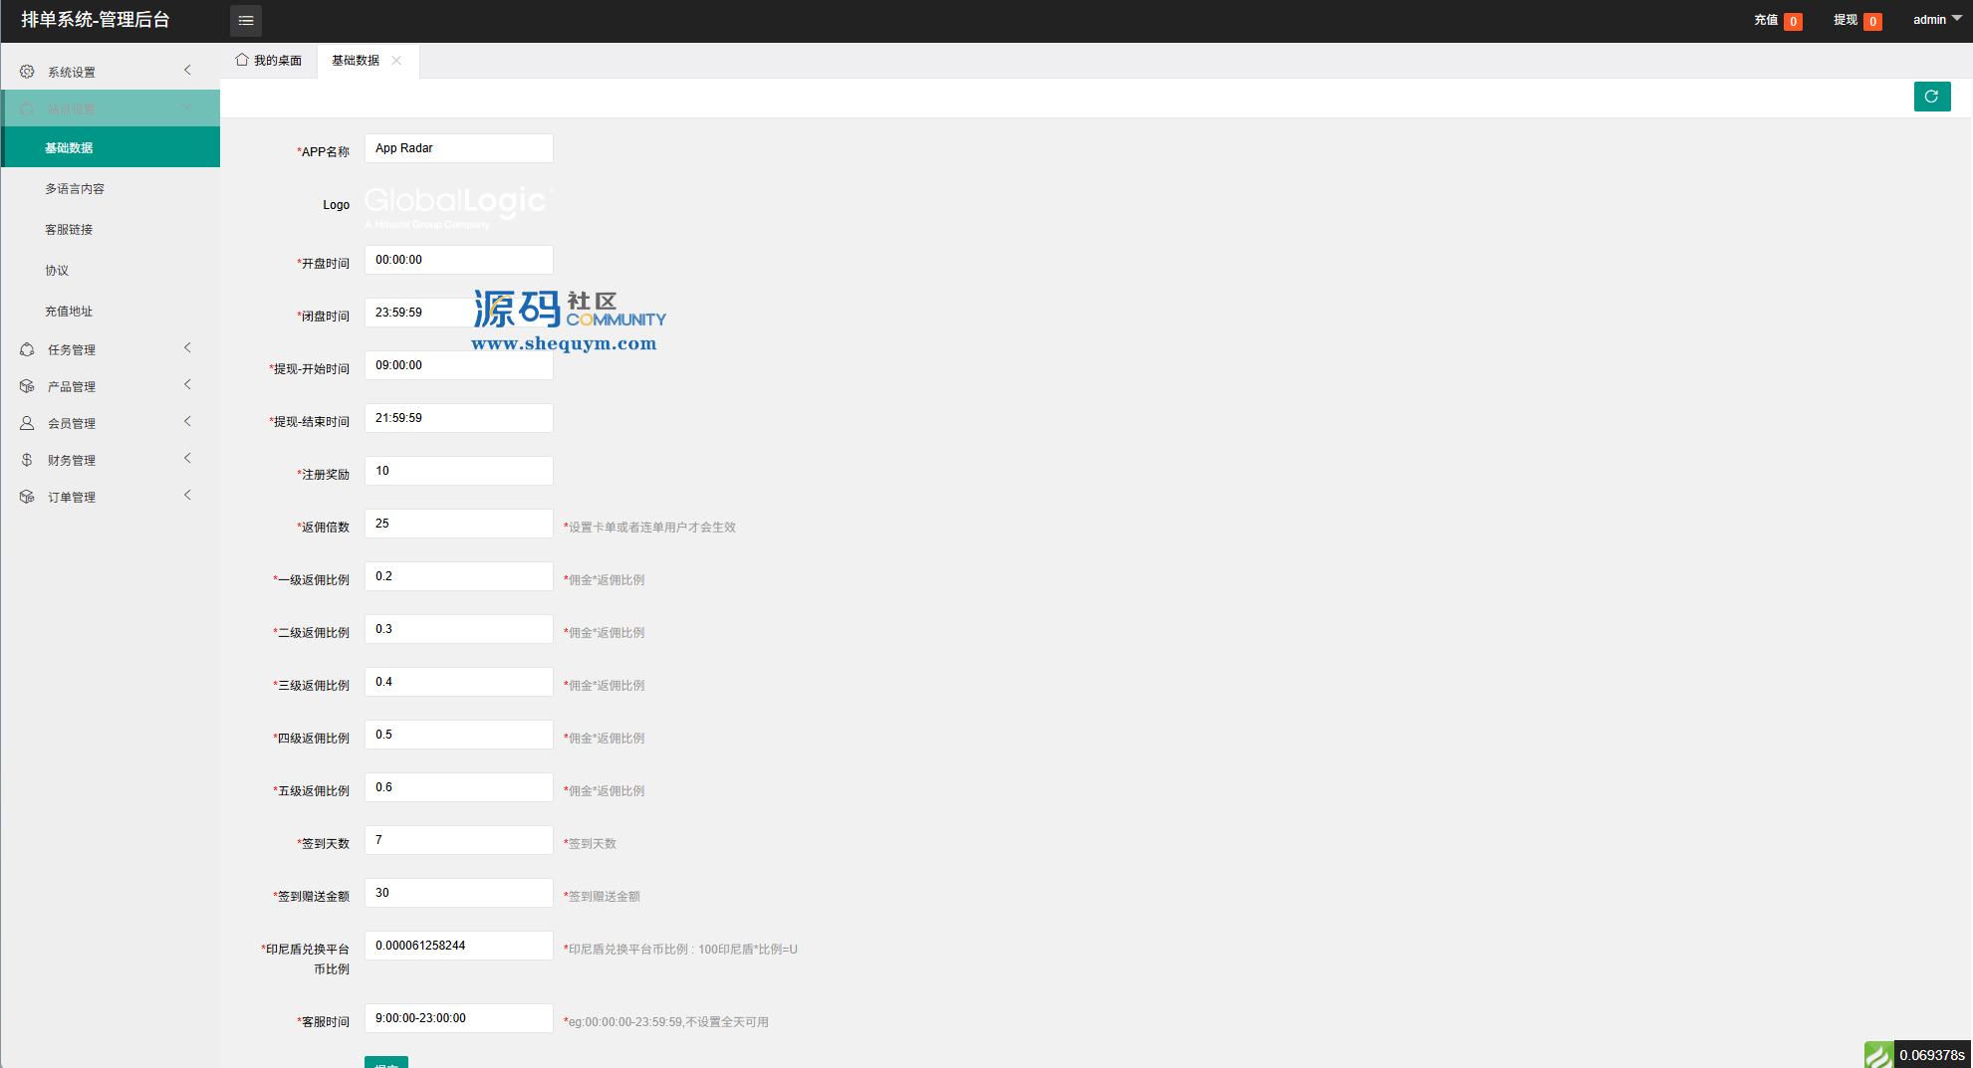
Task: Open the admin user dropdown
Action: point(1936,20)
